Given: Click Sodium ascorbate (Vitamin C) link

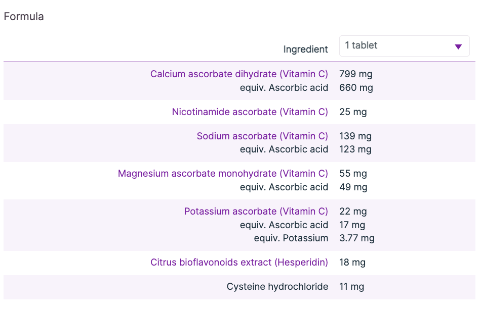Looking at the screenshot, I should coord(262,136).
